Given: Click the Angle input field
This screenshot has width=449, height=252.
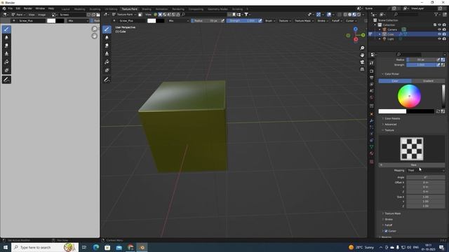Looking at the screenshot, I should point(426,177).
